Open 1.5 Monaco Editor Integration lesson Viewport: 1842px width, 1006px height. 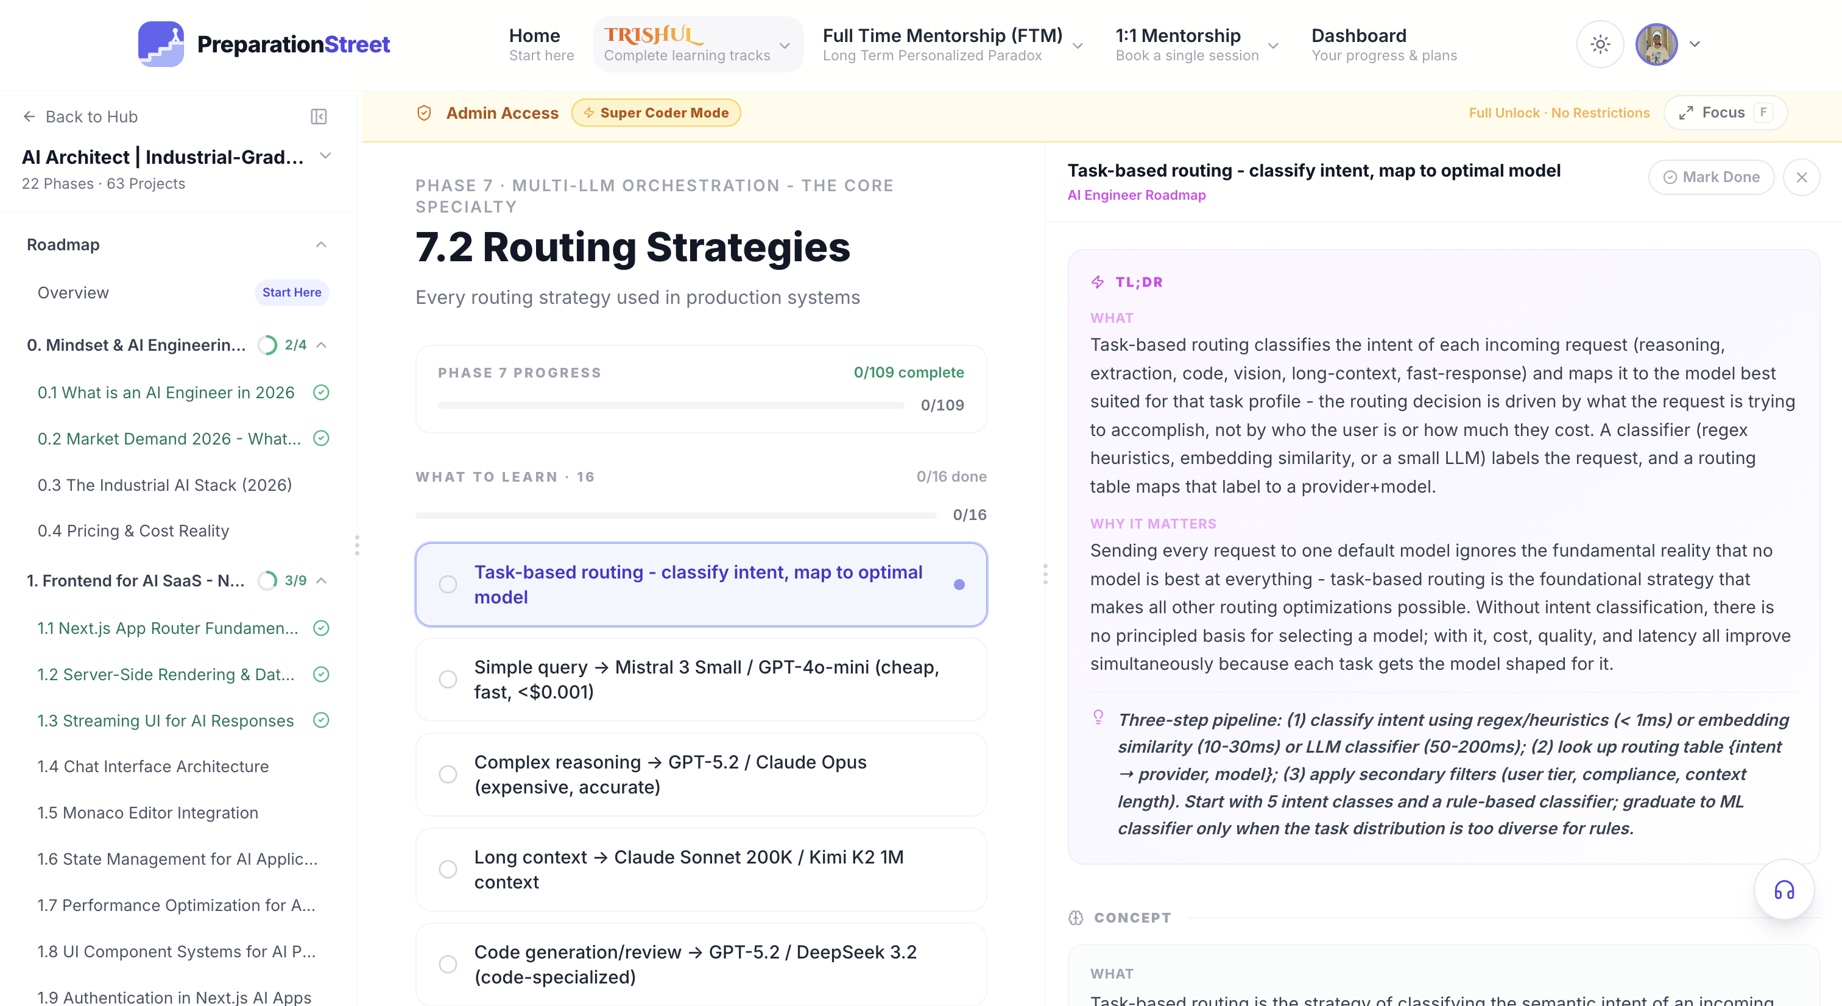coord(148,813)
